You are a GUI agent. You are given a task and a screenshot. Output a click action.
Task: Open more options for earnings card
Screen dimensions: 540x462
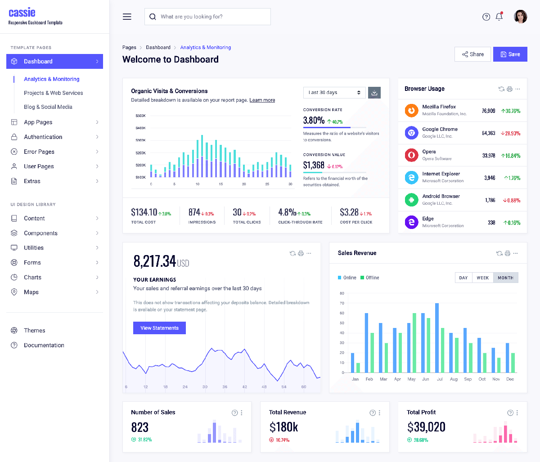click(x=309, y=253)
